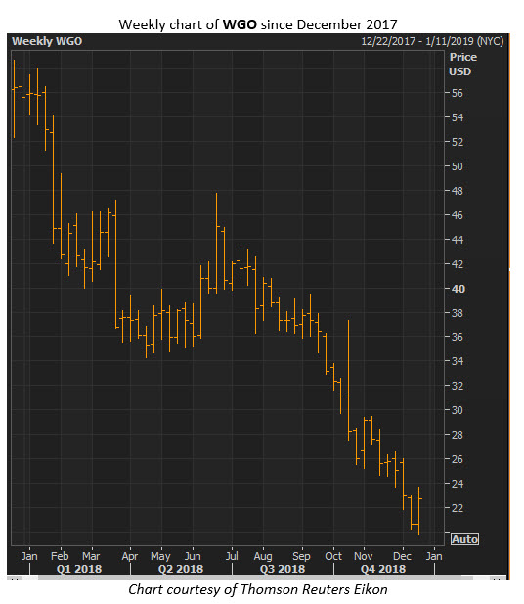Click the Apr month label
Viewport: 524px width, 604px height.
click(130, 557)
